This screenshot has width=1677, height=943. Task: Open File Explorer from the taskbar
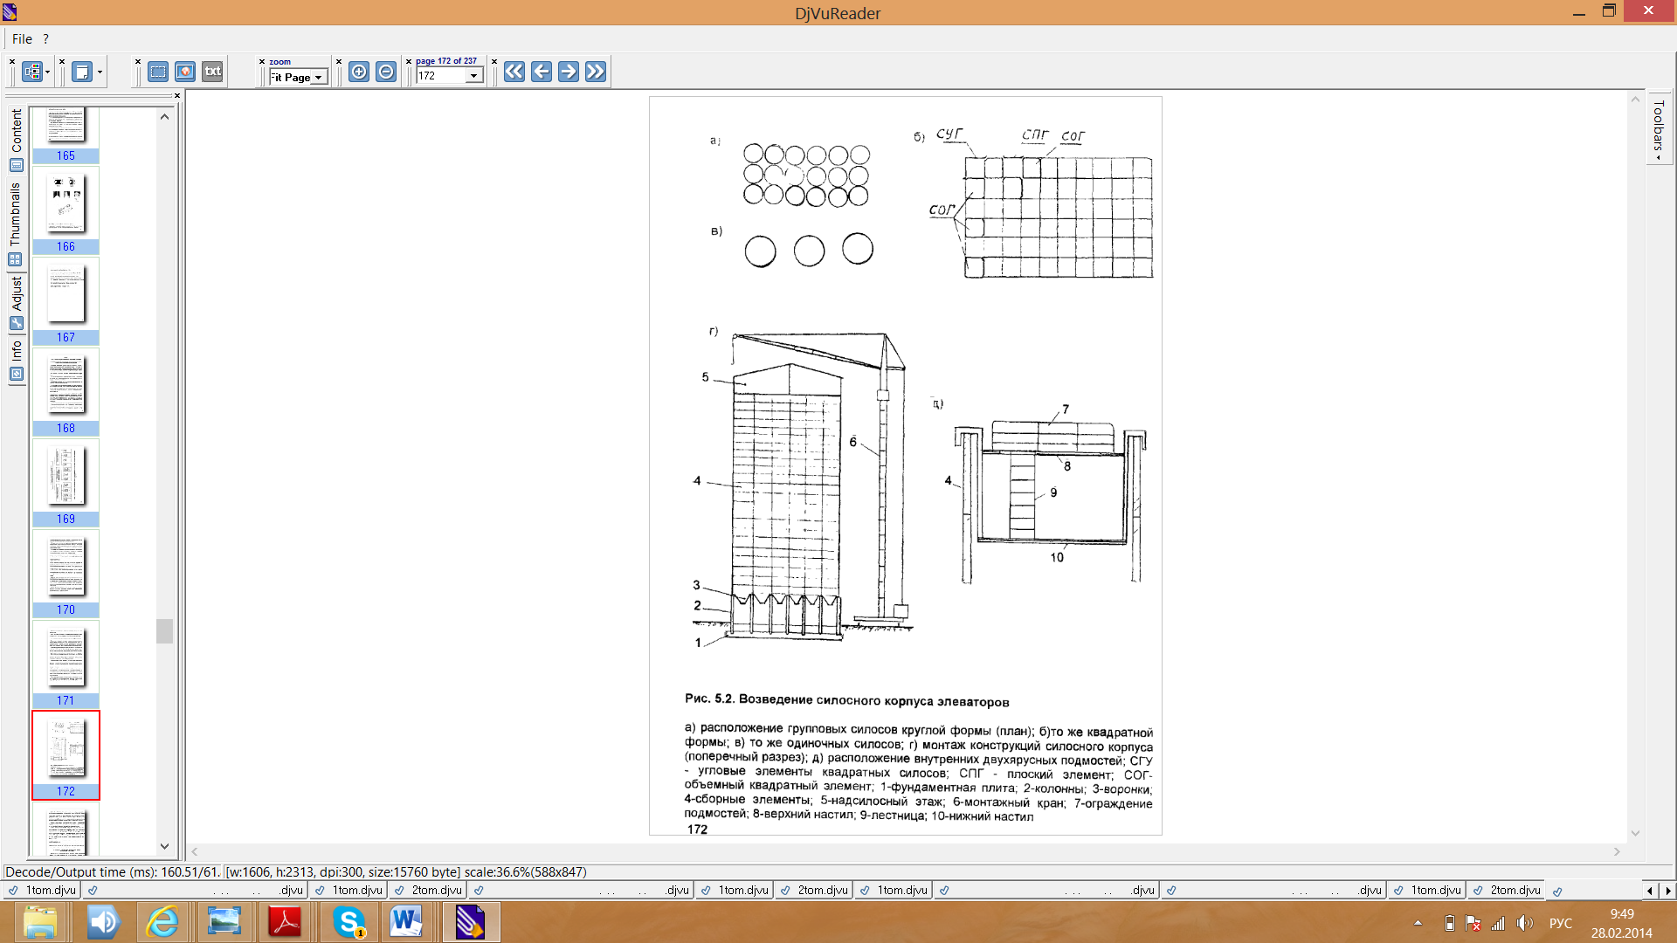(x=40, y=922)
